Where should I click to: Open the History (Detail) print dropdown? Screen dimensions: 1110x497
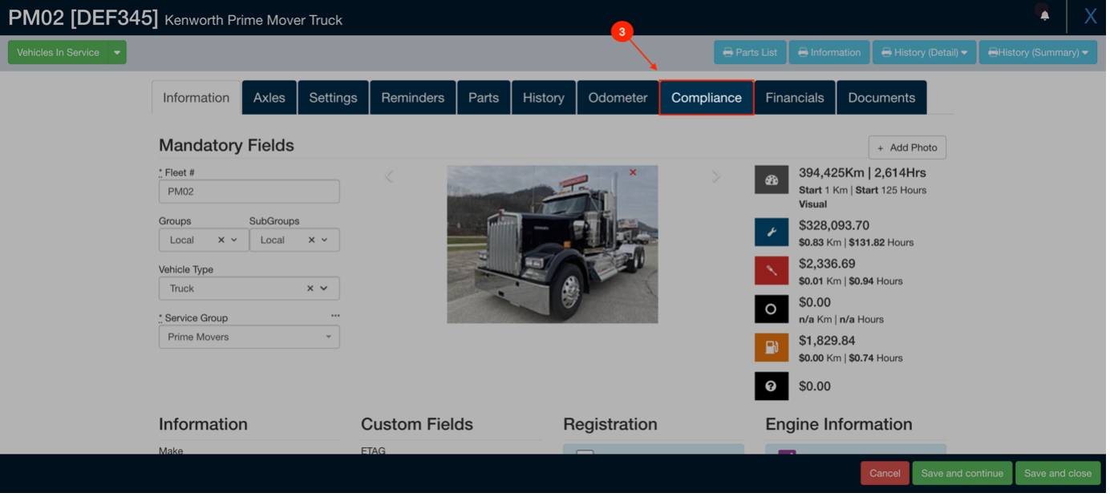tap(924, 53)
